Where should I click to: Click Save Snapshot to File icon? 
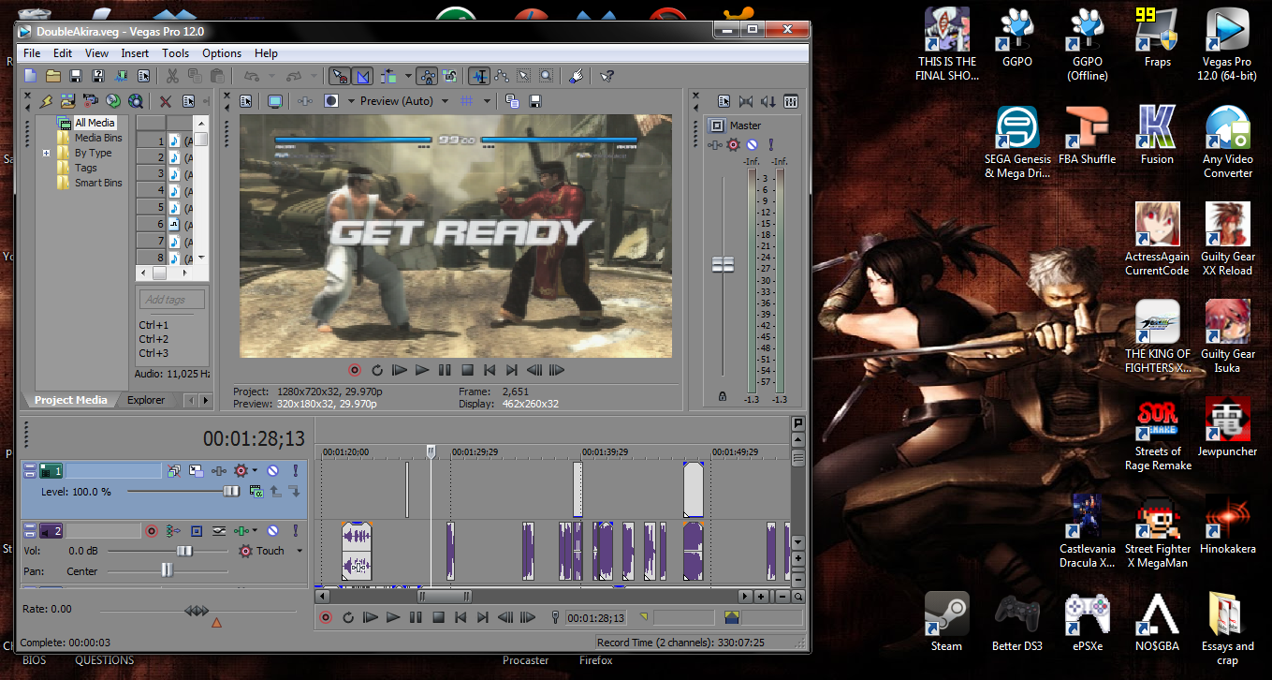pyautogui.click(x=535, y=101)
